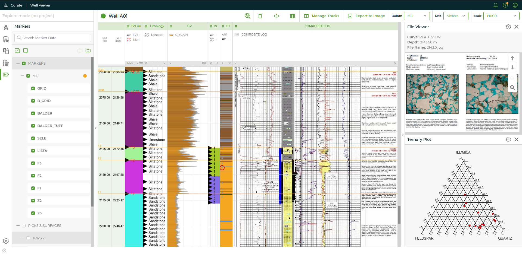
Task: Click the Curate logo icon
Action: [6, 5]
